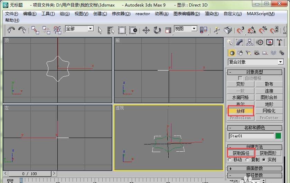Click the 图形合并 button
Image resolution: width=290 pixels, height=183 pixels.
pyautogui.click(x=269, y=97)
